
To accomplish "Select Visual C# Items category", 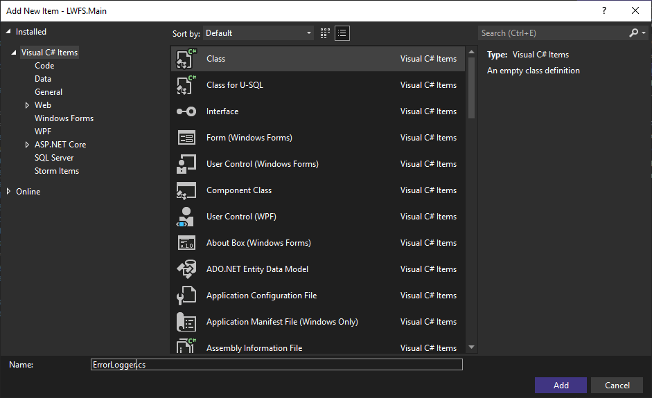I will coord(49,53).
